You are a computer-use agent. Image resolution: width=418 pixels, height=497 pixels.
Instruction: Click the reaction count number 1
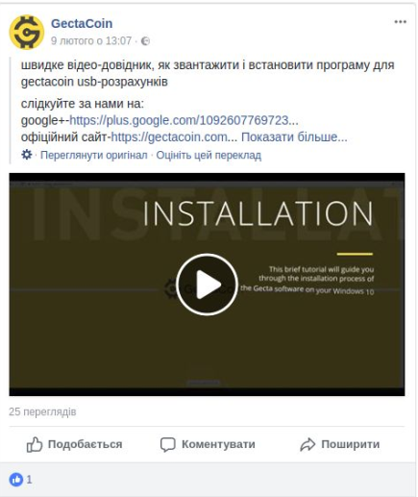pyautogui.click(x=29, y=480)
